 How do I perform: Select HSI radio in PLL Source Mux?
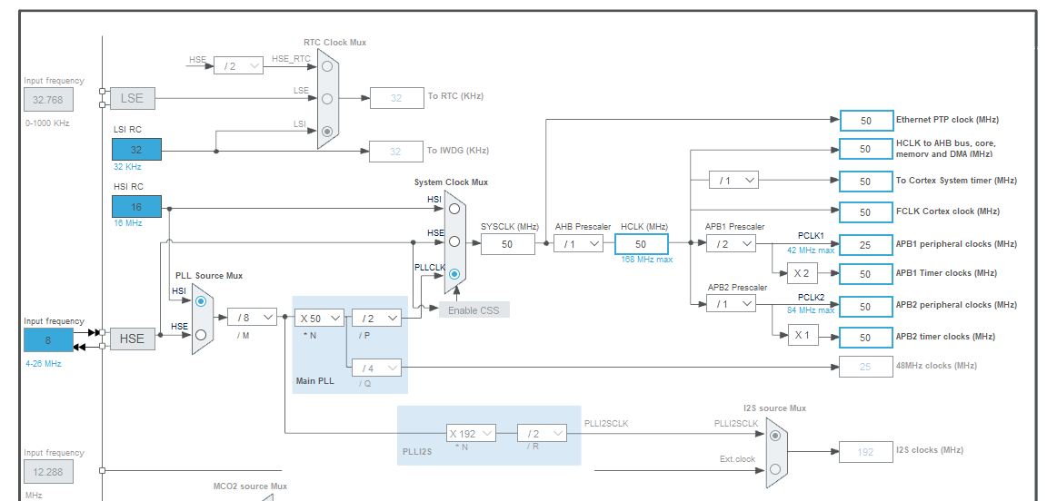[x=201, y=301]
